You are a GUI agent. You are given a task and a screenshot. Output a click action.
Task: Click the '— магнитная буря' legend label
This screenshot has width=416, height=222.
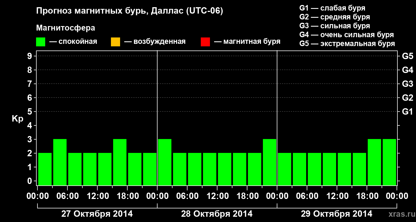247,42
